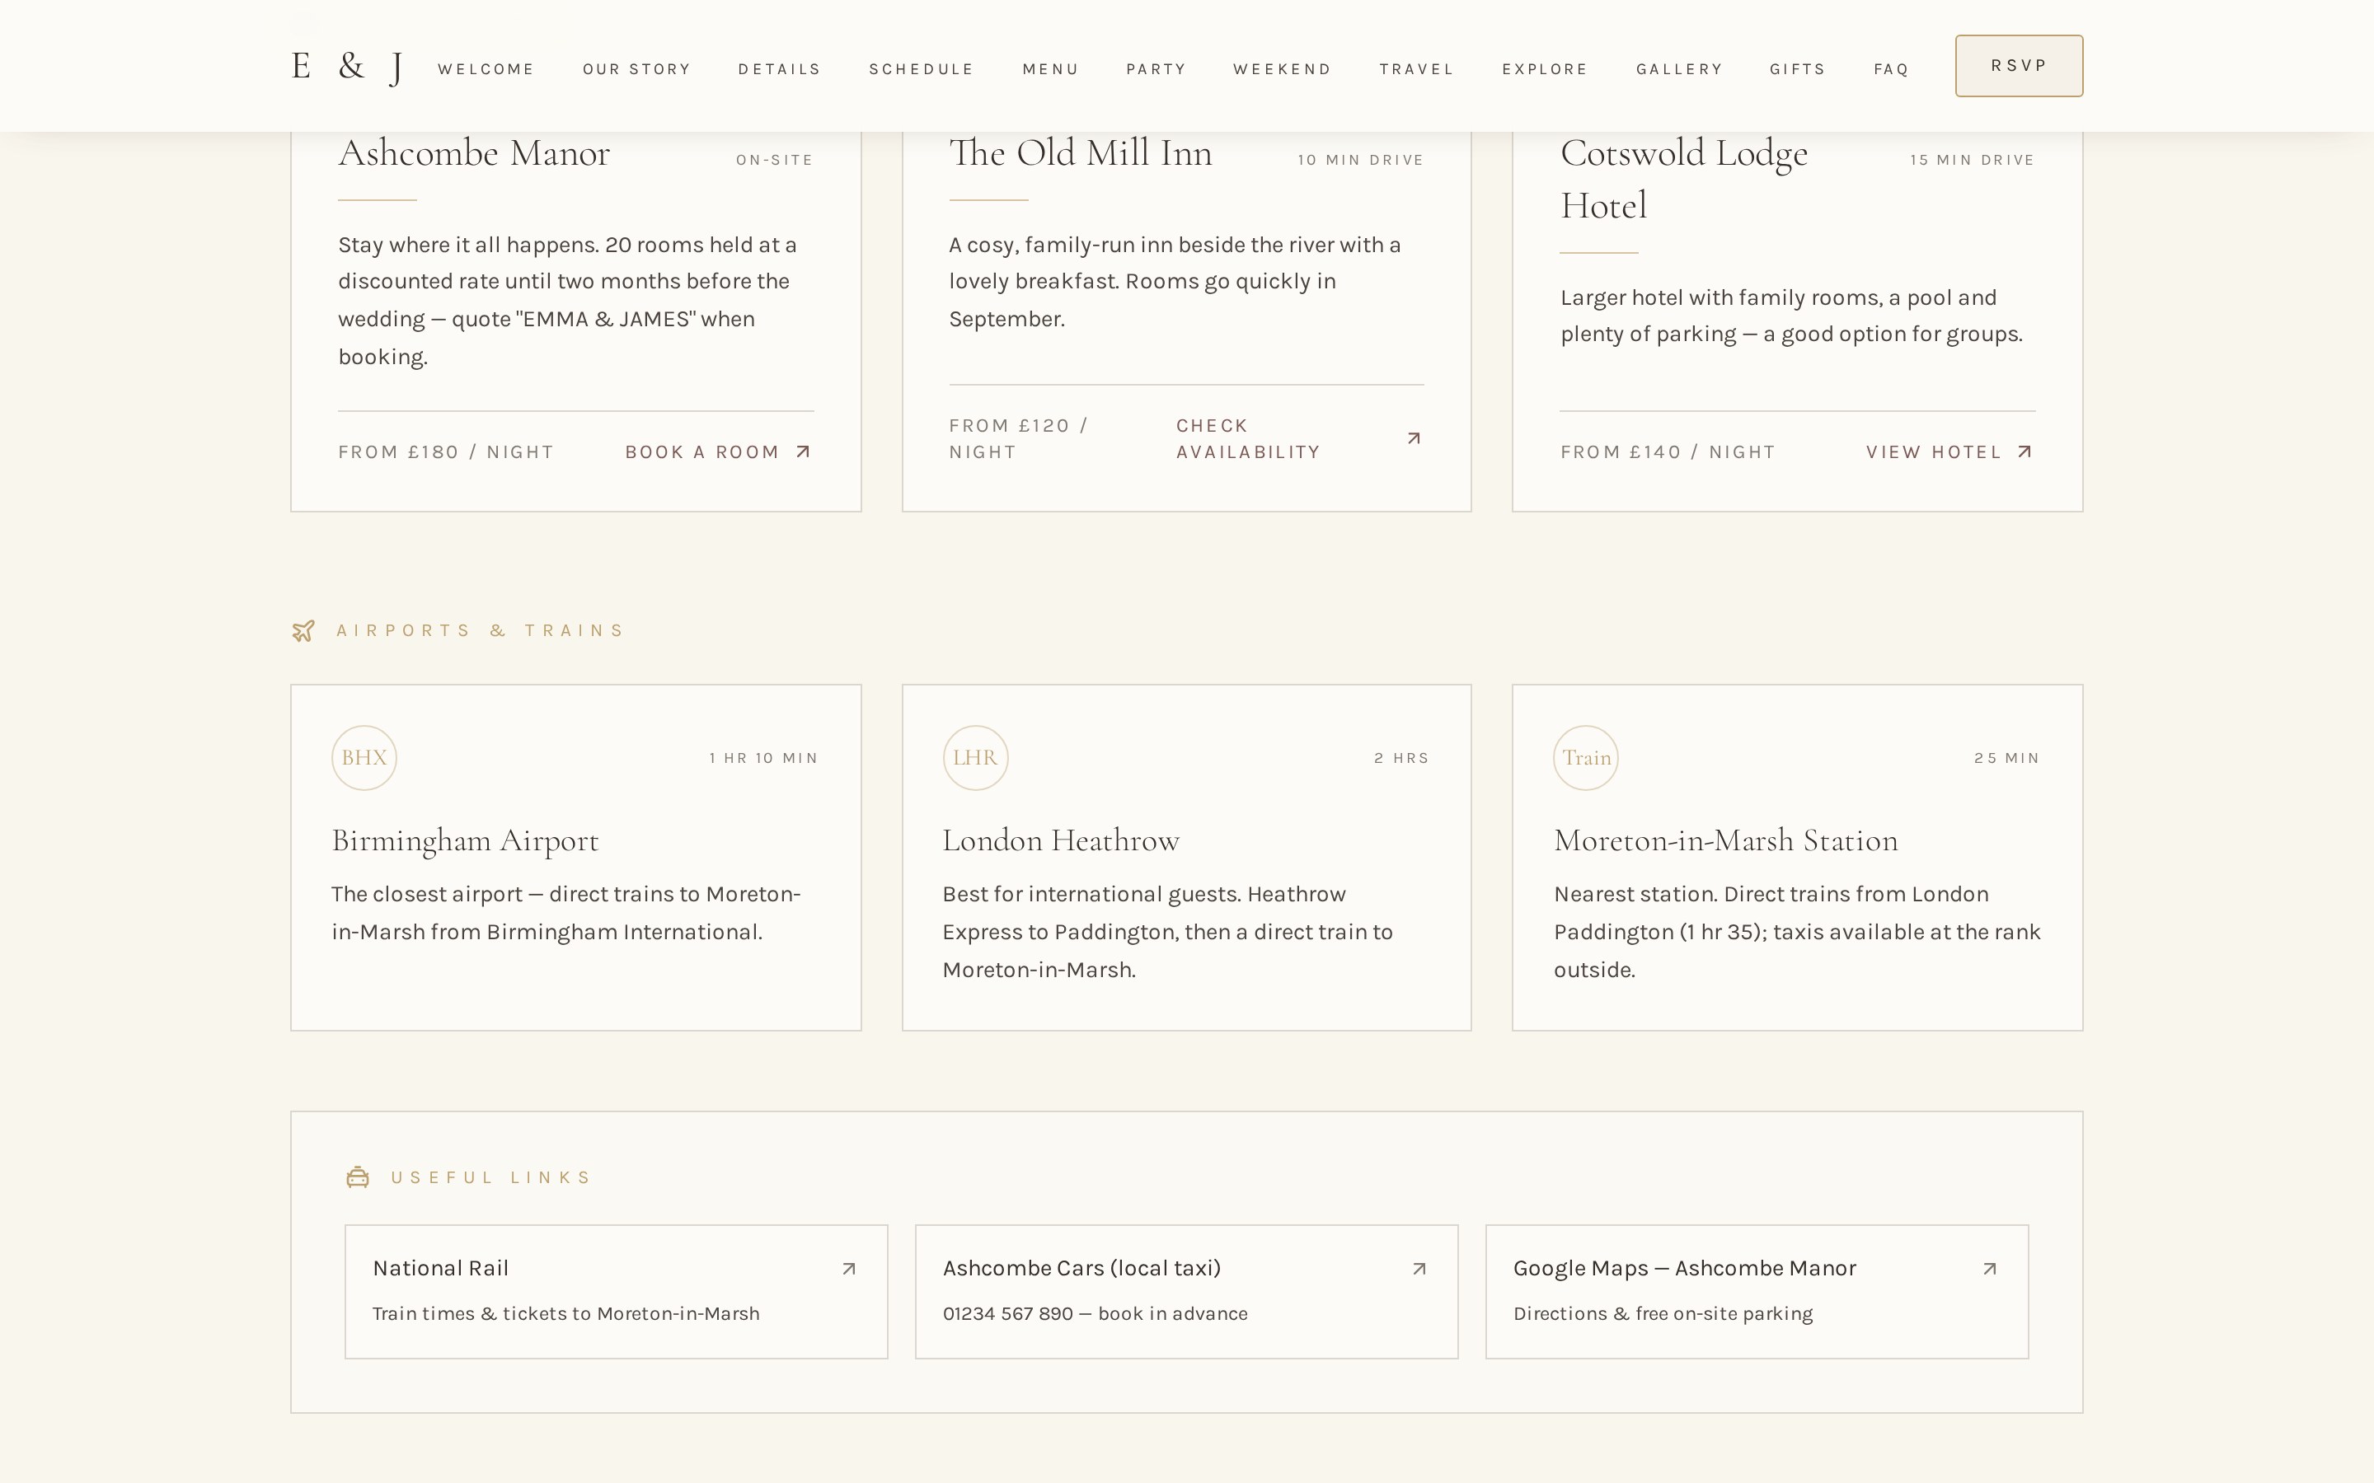The width and height of the screenshot is (2374, 1483).
Task: Open the FAQ nav link
Action: point(1890,68)
